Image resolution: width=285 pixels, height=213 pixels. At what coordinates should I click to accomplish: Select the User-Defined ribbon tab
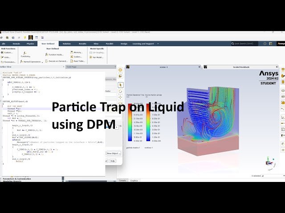point(48,43)
